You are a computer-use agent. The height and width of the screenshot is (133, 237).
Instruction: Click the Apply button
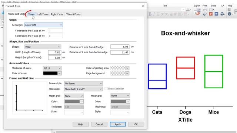pos(118,124)
